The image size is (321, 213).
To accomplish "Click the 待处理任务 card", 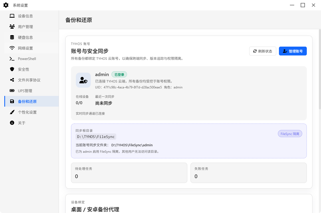I will [129, 173].
